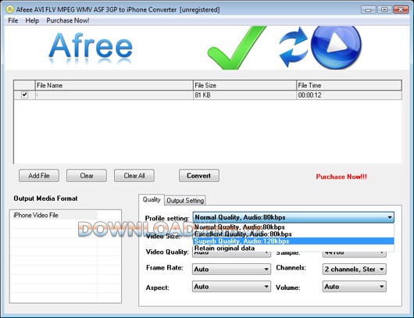Select iPhone Video File output format
The image size is (414, 318).
coord(54,216)
